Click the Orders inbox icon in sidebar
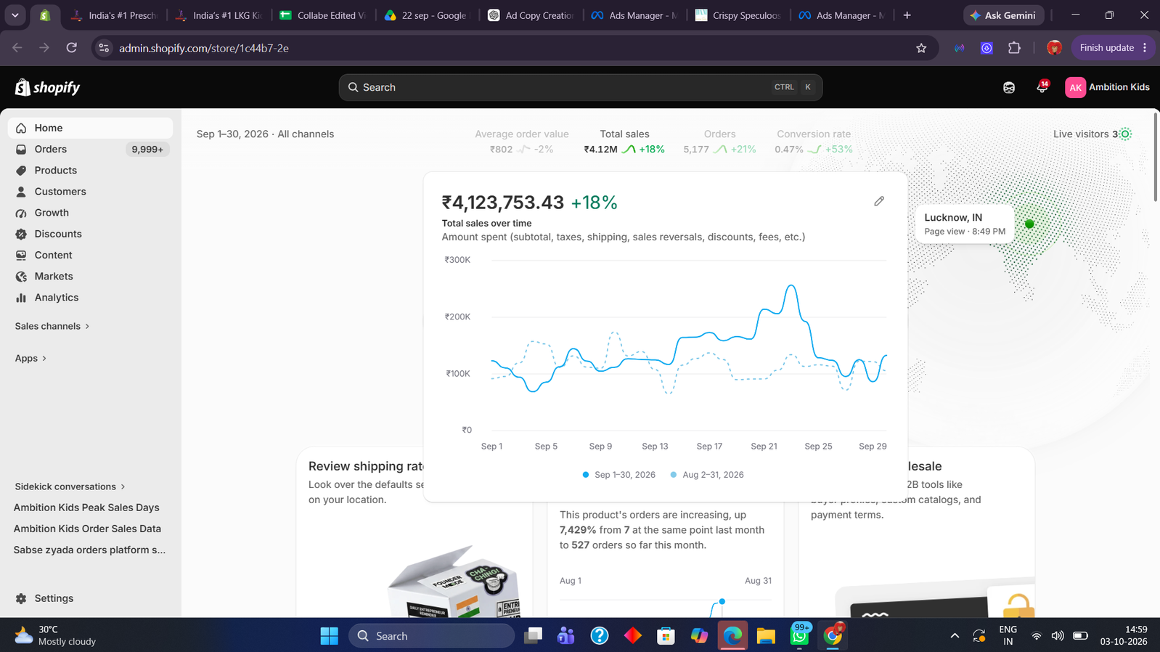Screen dimensions: 1160x652 point(21,149)
